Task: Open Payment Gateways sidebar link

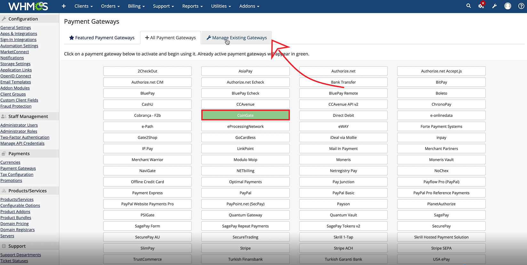Action: click(x=18, y=168)
